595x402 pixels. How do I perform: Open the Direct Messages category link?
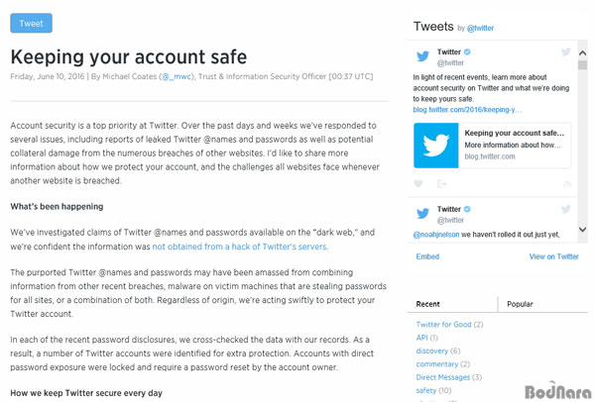point(443,377)
